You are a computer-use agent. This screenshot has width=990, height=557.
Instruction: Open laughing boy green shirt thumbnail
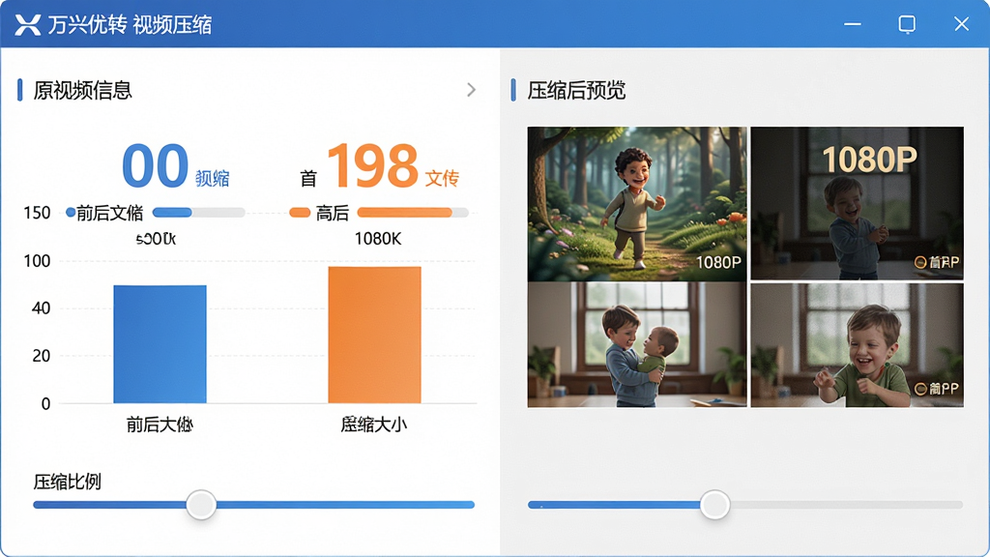[x=857, y=345]
